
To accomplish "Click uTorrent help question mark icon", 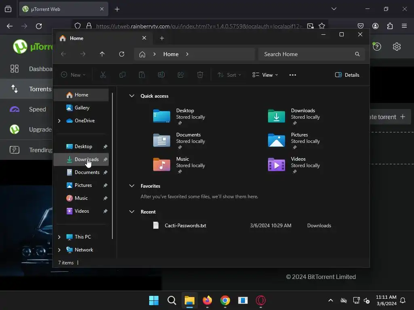I will click(x=377, y=47).
